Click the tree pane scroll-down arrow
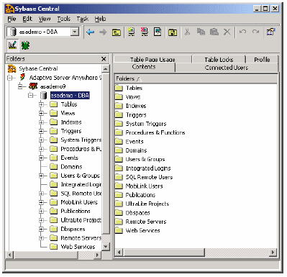Image resolution: width=287 pixels, height=277 pixels. pos(106,247)
